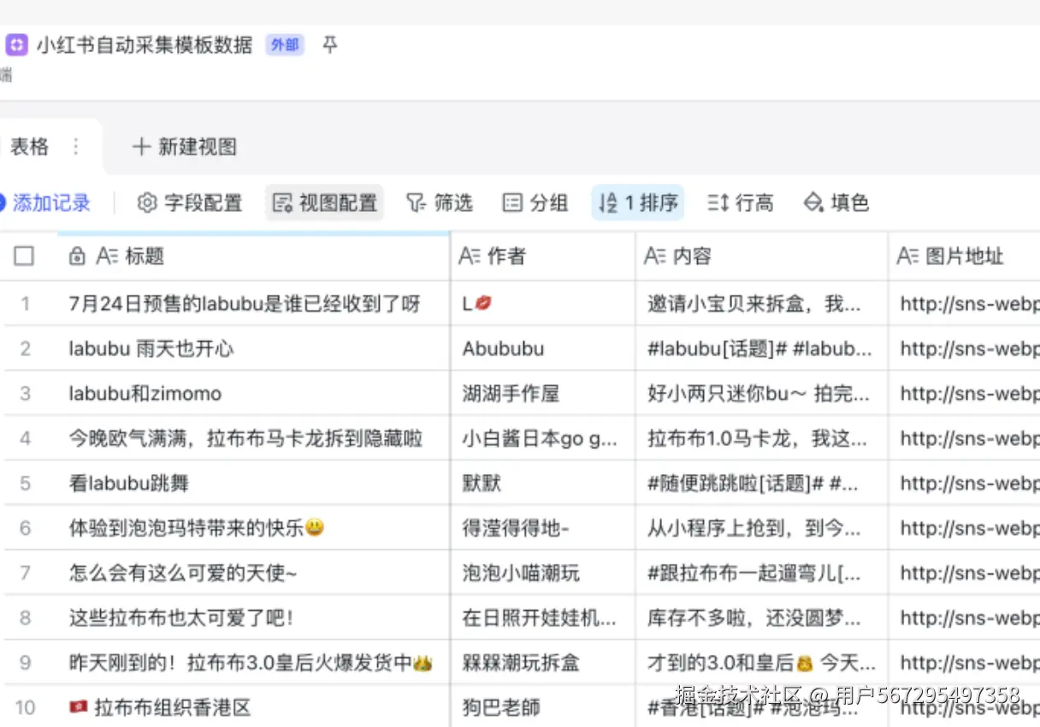The height and width of the screenshot is (727, 1040).
Task: Click 新建视图 to add a view
Action: pyautogui.click(x=185, y=147)
